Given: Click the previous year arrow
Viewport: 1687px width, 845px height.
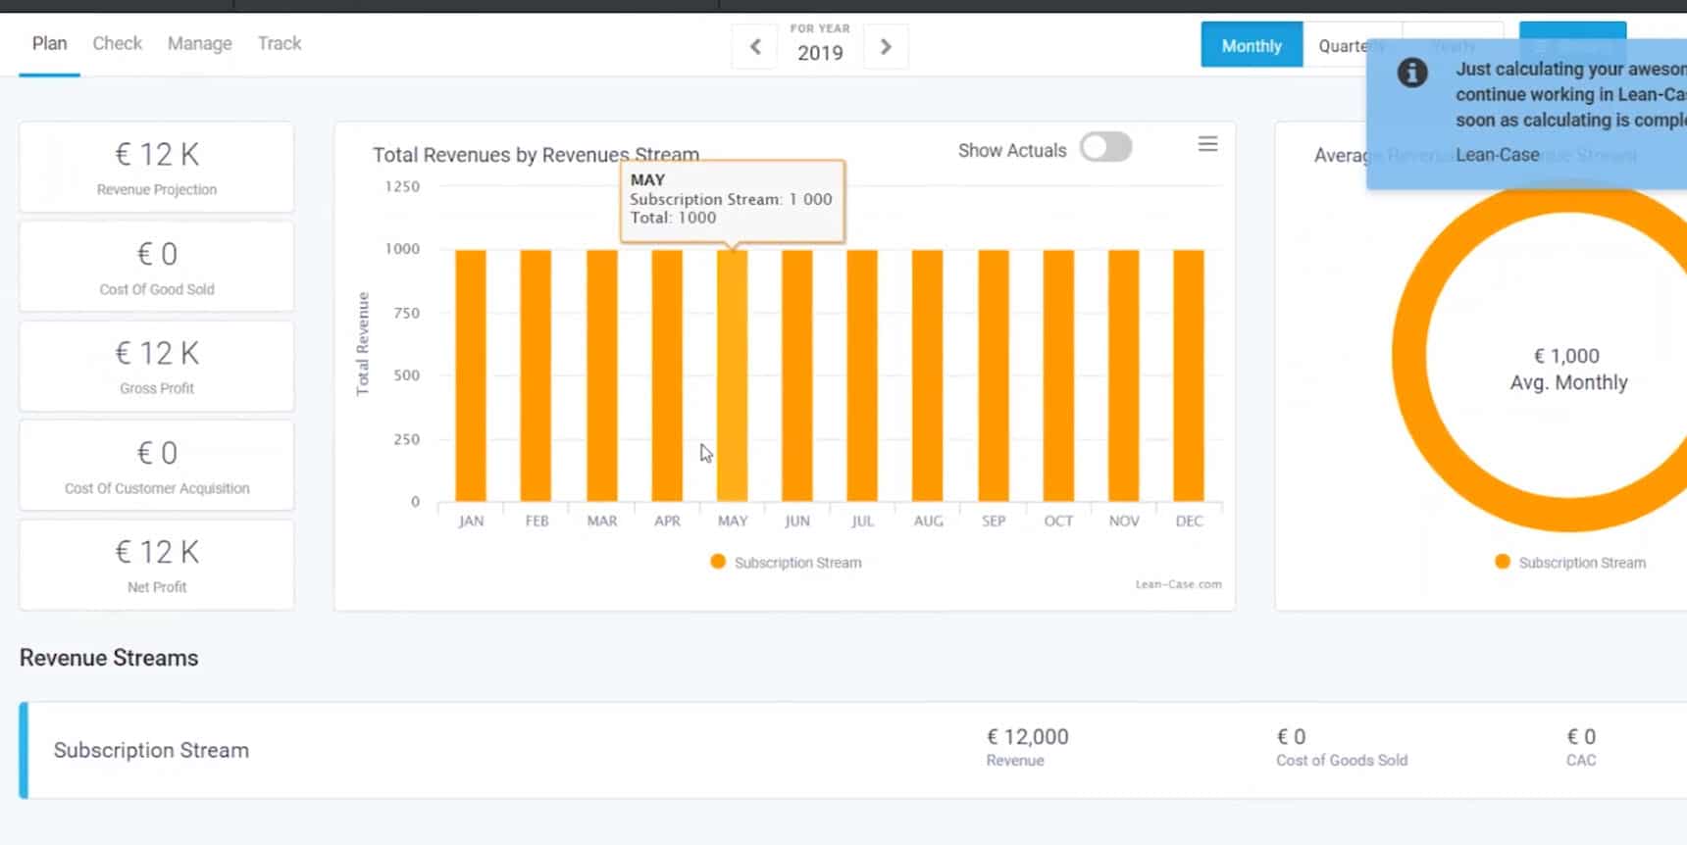Looking at the screenshot, I should point(755,47).
